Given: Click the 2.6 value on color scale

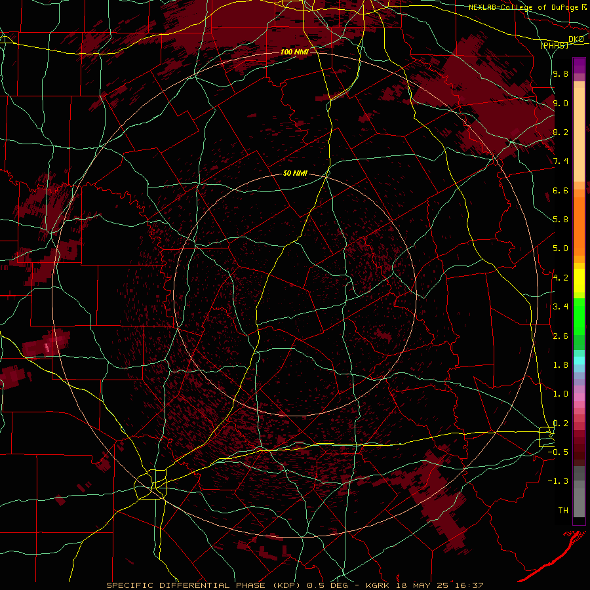Looking at the screenshot, I should coord(560,336).
